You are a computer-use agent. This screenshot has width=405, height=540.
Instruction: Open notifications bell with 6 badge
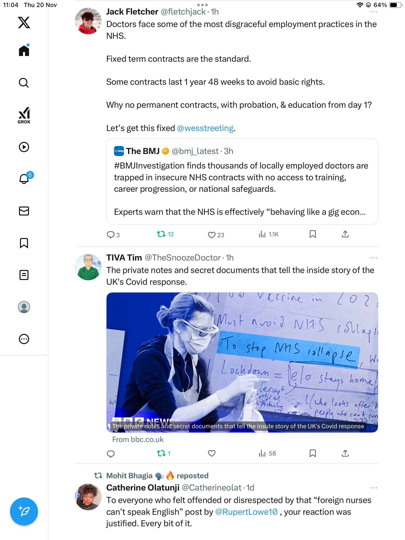(x=24, y=179)
